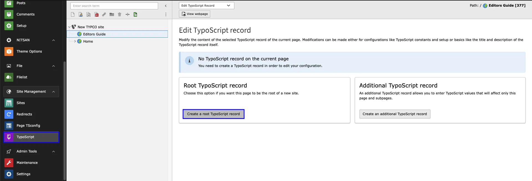
Task: Click the globe icon next to Home
Action: click(79, 41)
